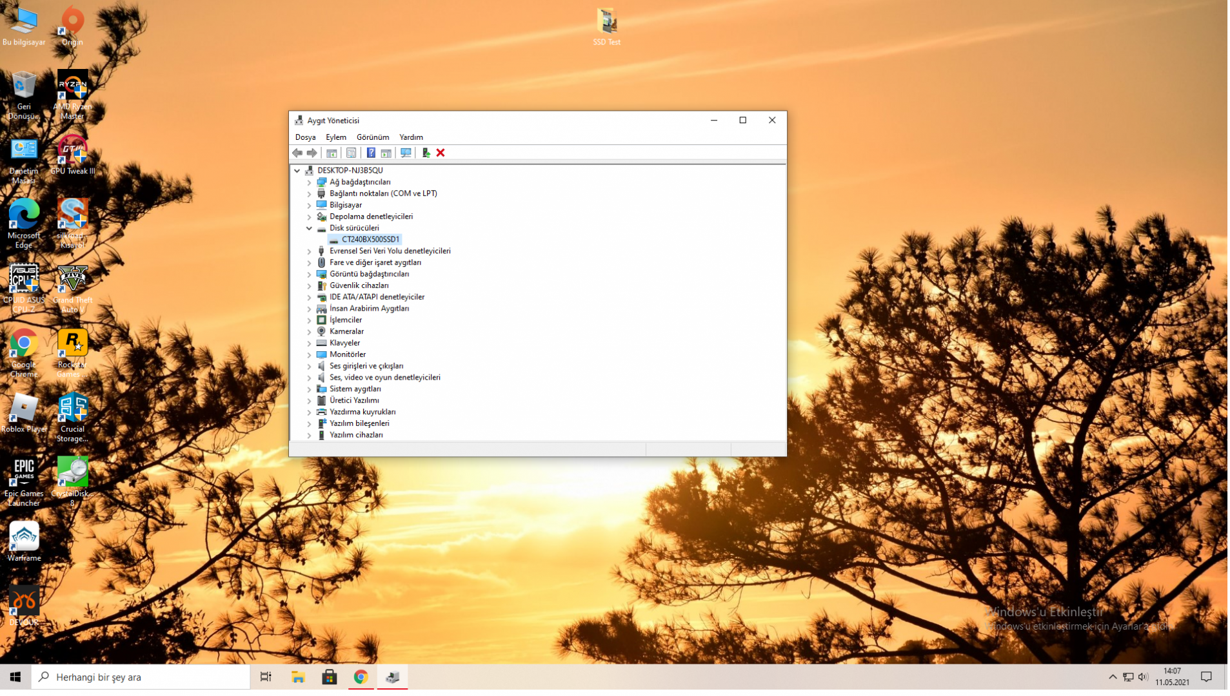The width and height of the screenshot is (1230, 696).
Task: Click the update device driver toolbar icon
Action: [426, 153]
